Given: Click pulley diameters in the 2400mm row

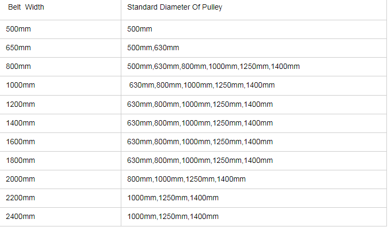Looking at the screenshot, I should click(254, 217).
